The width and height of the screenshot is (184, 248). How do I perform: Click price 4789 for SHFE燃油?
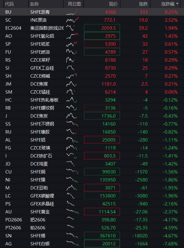click(x=102, y=52)
